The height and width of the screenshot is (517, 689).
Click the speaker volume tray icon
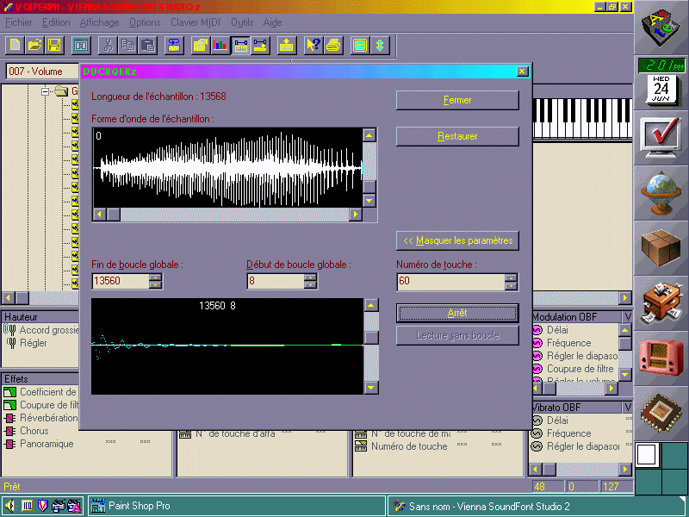[x=9, y=506]
